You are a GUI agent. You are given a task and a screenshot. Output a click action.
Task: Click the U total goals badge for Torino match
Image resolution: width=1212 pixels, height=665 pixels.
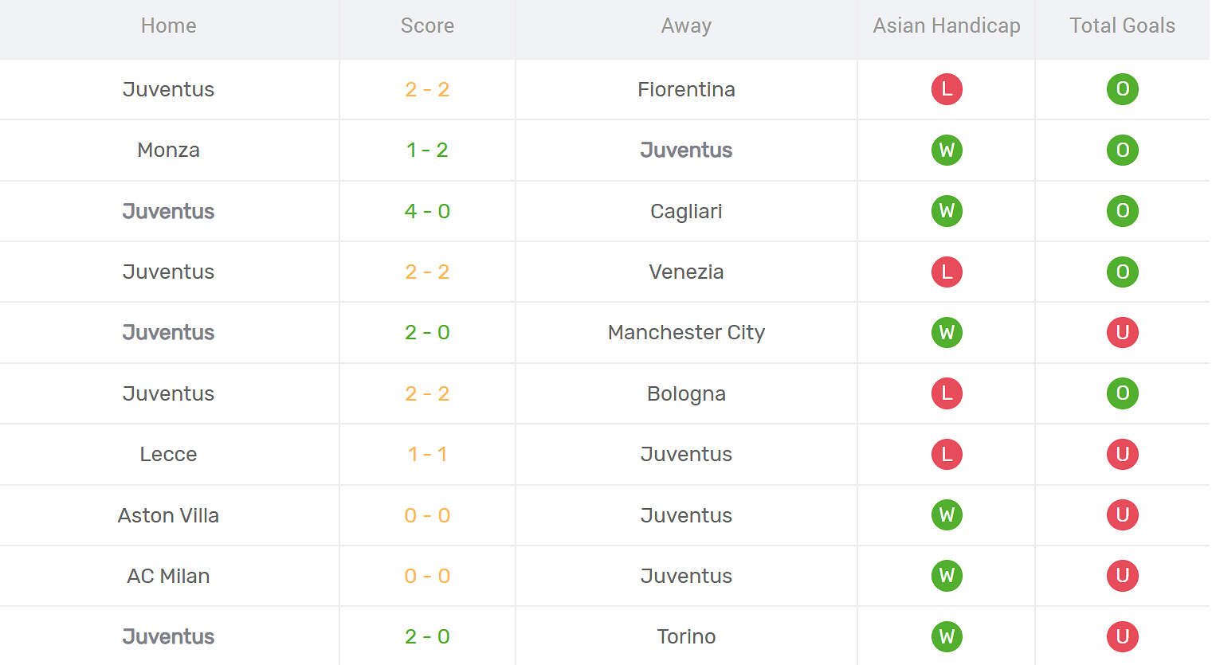click(1122, 636)
